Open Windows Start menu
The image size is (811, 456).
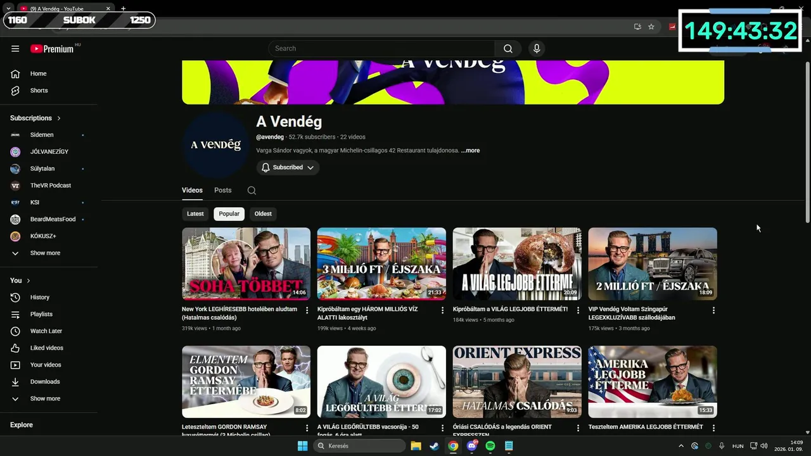coord(302,446)
